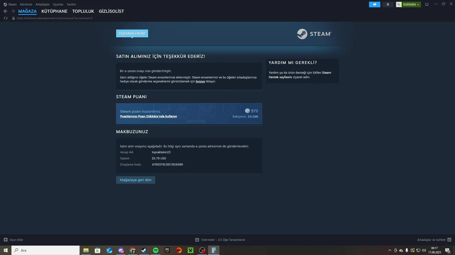Open the Görünüm menu
Screen dimensions: 455x255
[x=26, y=4]
